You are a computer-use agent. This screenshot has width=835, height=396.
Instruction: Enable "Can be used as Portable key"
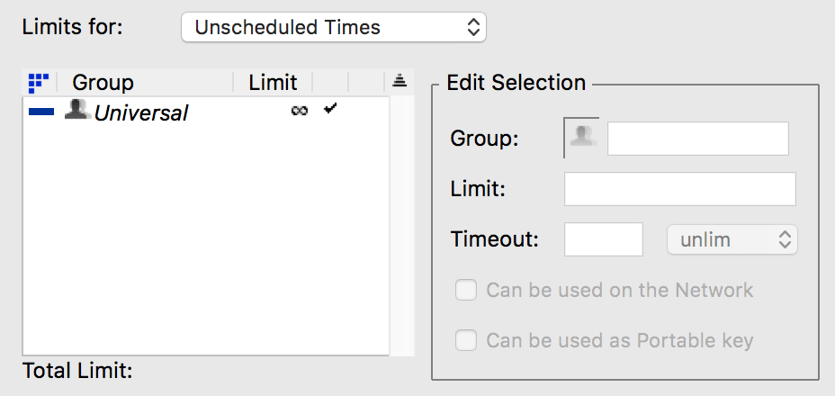click(x=466, y=341)
